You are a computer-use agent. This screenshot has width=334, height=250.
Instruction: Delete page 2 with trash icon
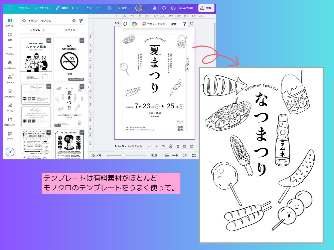click(185, 146)
